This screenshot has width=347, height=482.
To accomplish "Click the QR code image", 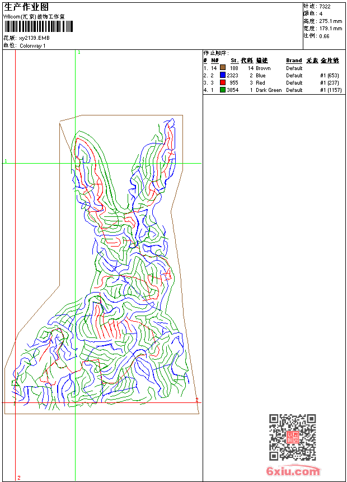I will click(x=292, y=437).
